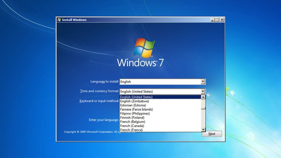Pick French (Belgium) from the dropdown list
281x158 pixels.
click(x=133, y=122)
